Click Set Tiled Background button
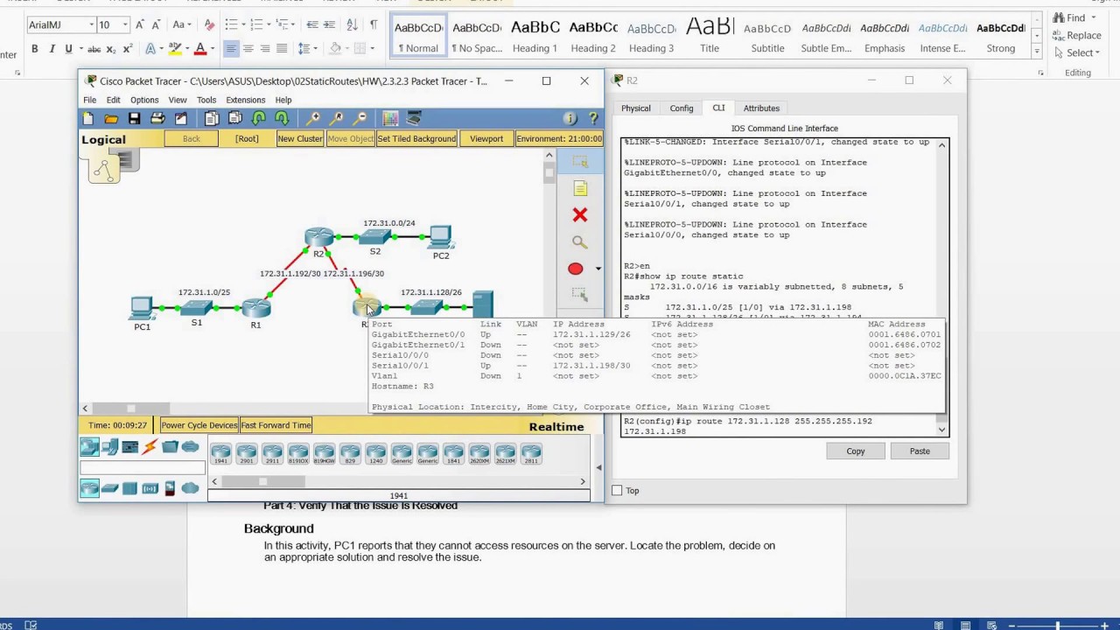1120x630 pixels. (x=416, y=138)
